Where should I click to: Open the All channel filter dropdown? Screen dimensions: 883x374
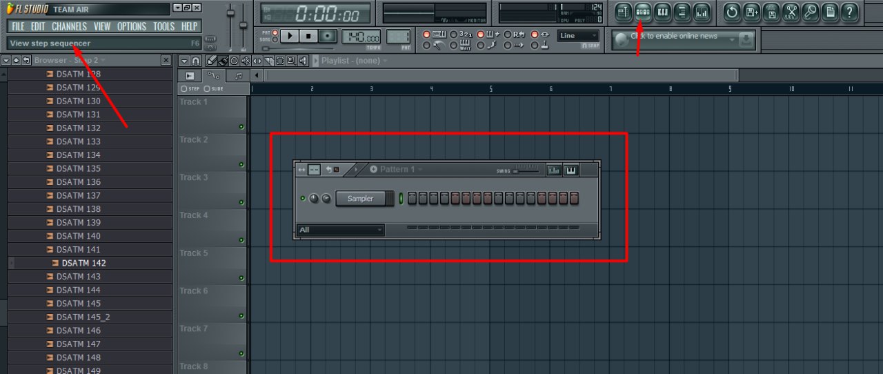[340, 230]
